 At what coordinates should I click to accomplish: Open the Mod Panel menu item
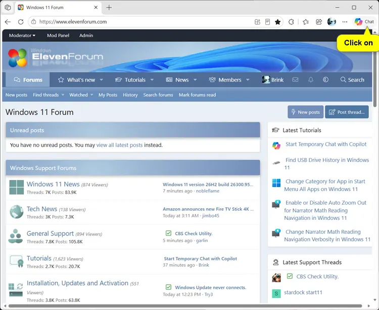pos(58,35)
